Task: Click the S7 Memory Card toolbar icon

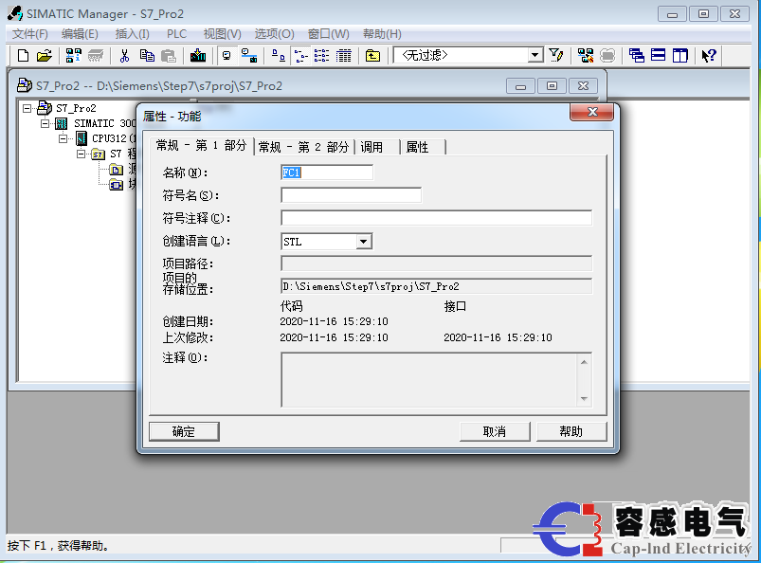Action: (96, 56)
